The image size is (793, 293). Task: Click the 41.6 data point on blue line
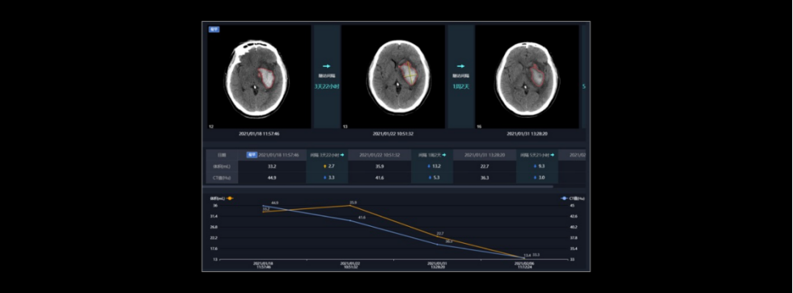(351, 220)
